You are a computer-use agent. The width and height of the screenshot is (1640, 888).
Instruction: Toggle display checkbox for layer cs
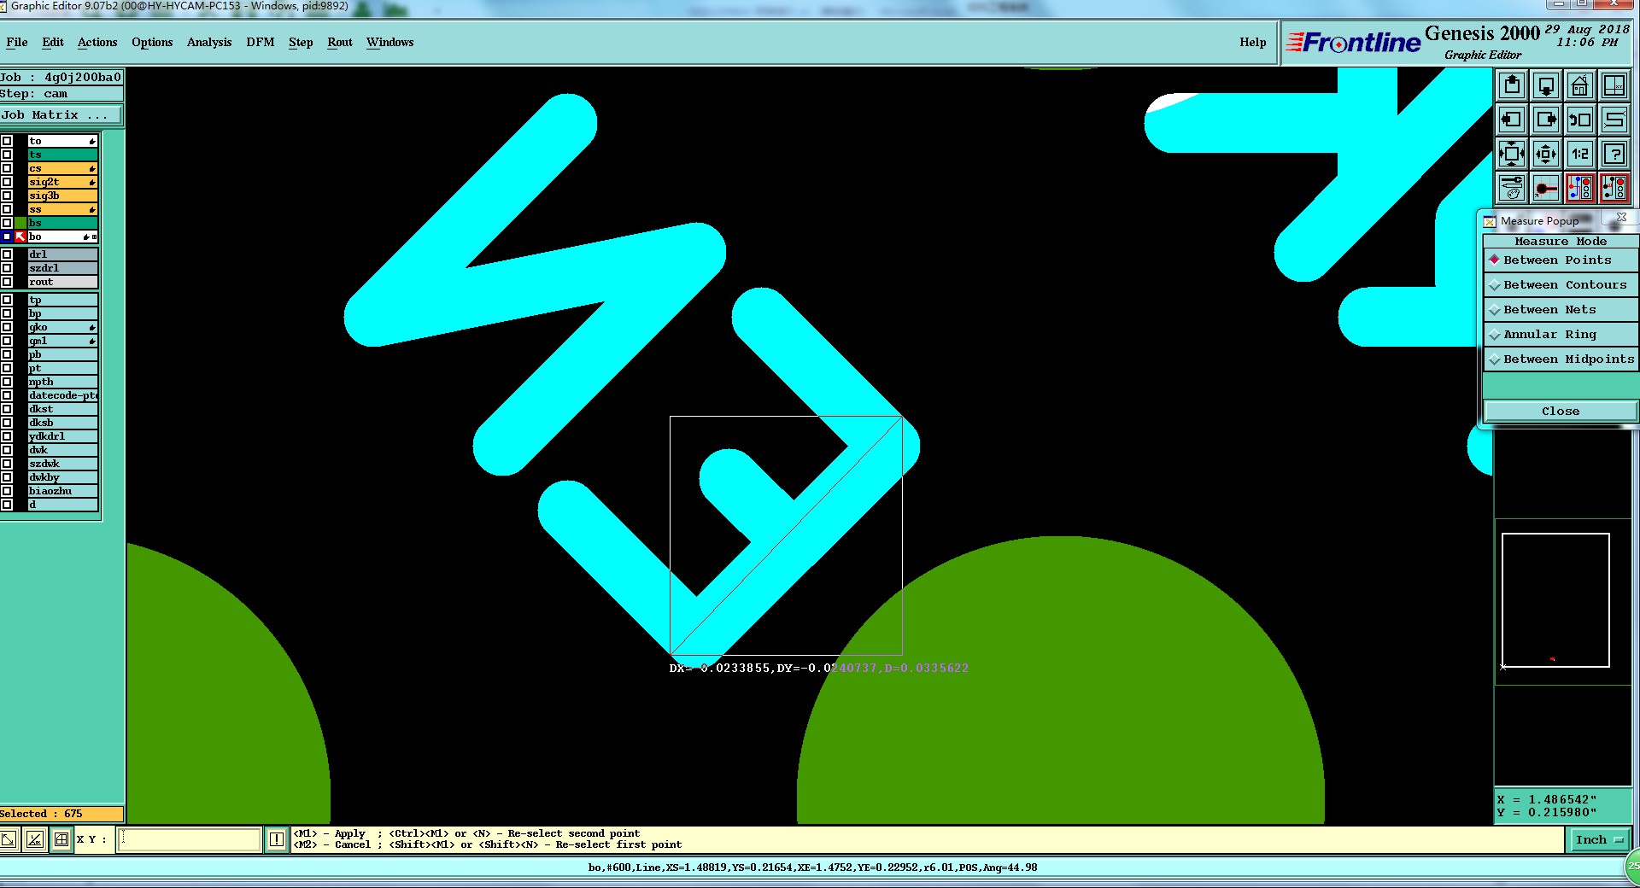tap(7, 168)
